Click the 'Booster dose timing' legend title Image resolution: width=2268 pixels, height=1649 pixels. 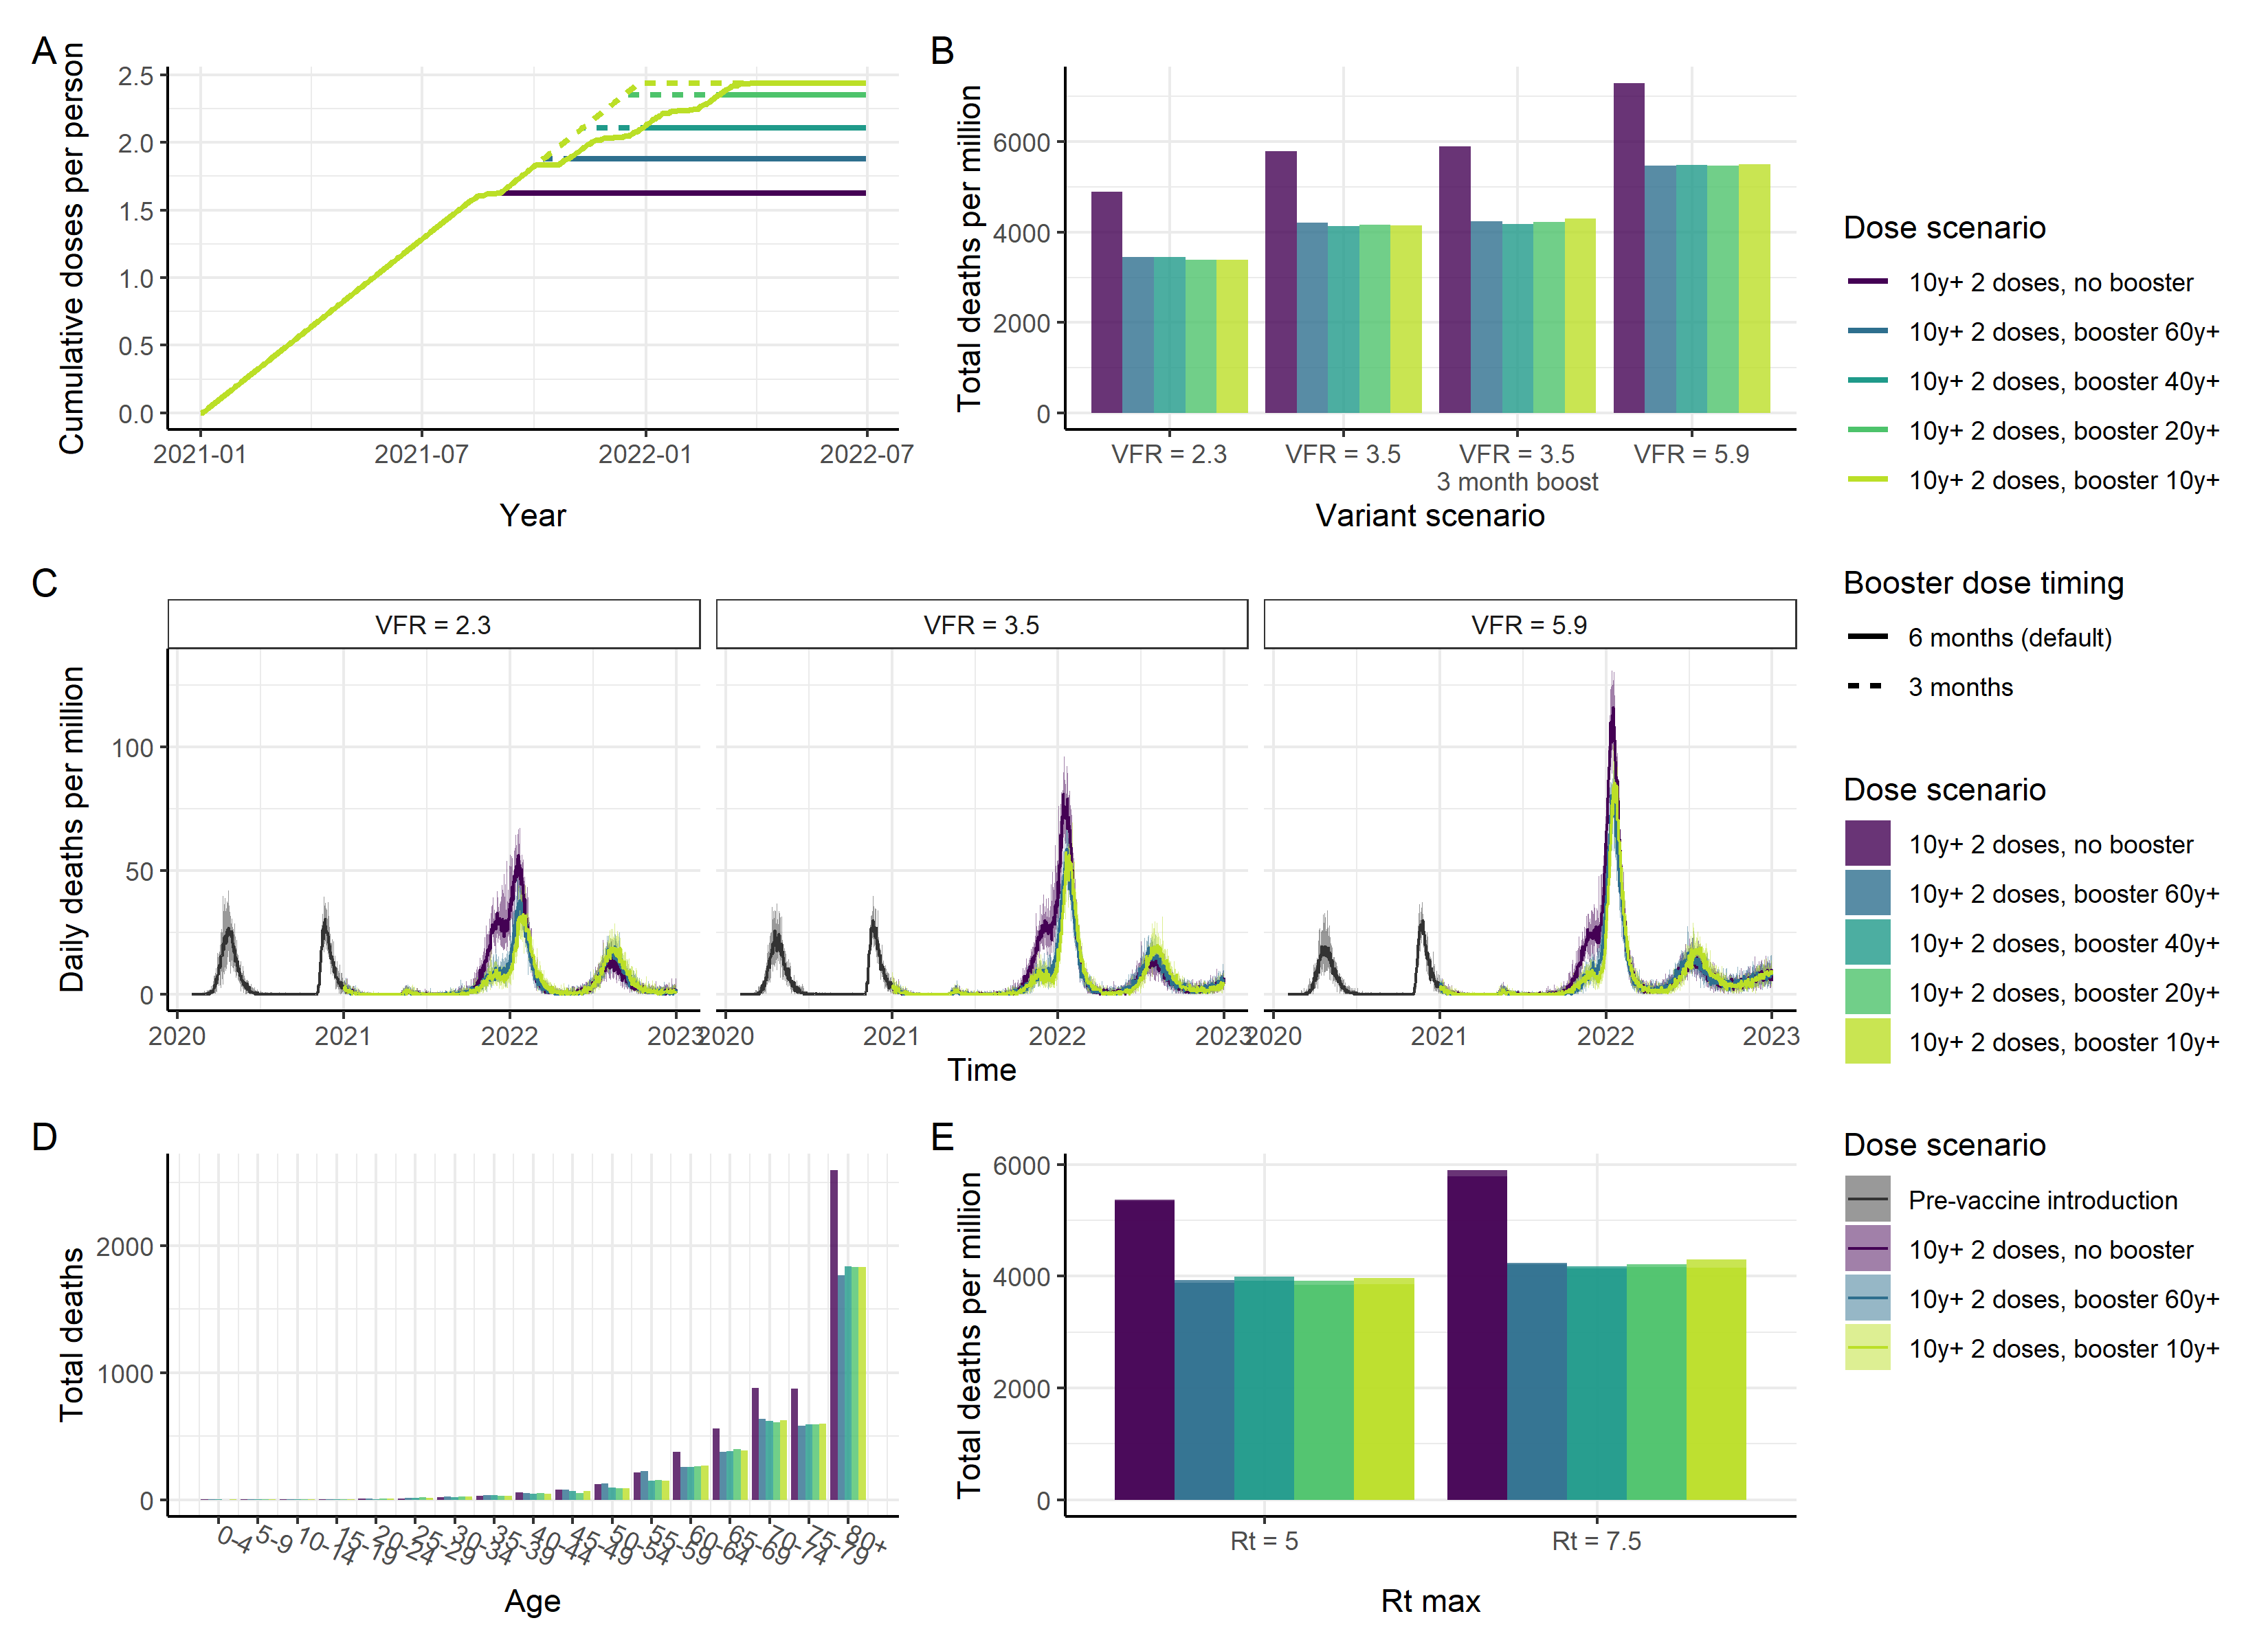tap(1983, 583)
